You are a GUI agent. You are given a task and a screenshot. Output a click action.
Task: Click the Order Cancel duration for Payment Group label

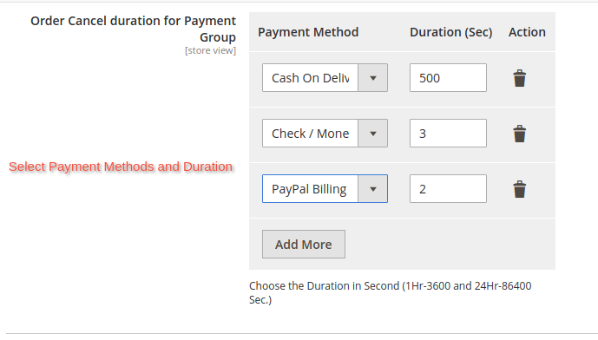pyautogui.click(x=133, y=29)
